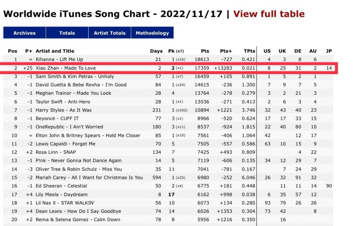
Task: Sort by the Days column header
Action: tap(156, 51)
